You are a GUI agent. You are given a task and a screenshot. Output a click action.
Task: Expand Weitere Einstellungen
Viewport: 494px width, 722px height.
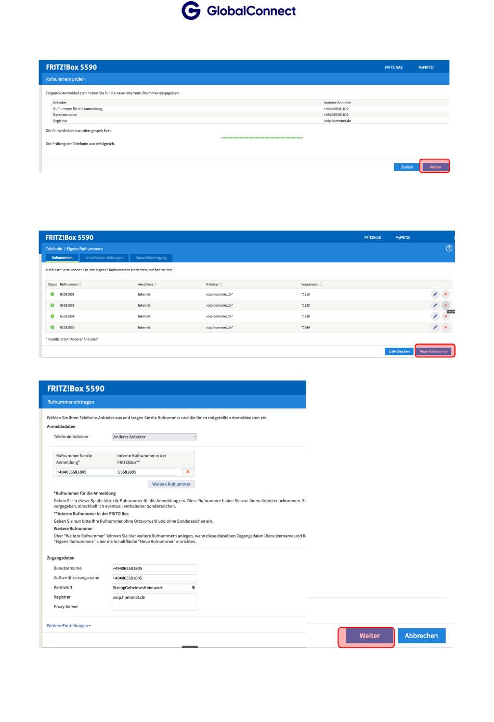pyautogui.click(x=69, y=626)
